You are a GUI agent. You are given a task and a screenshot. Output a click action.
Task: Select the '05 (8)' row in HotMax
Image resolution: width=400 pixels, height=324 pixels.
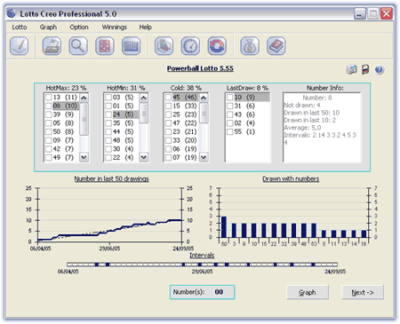pos(62,123)
